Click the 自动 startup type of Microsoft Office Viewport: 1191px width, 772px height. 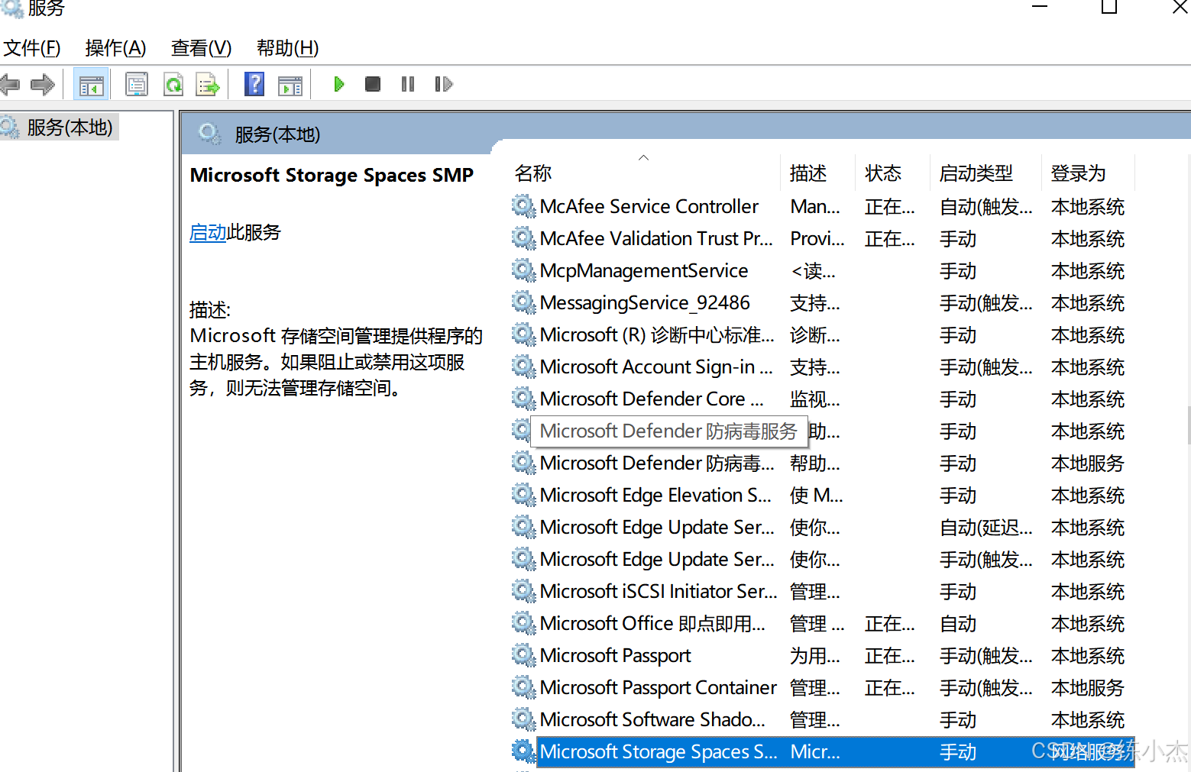point(958,624)
